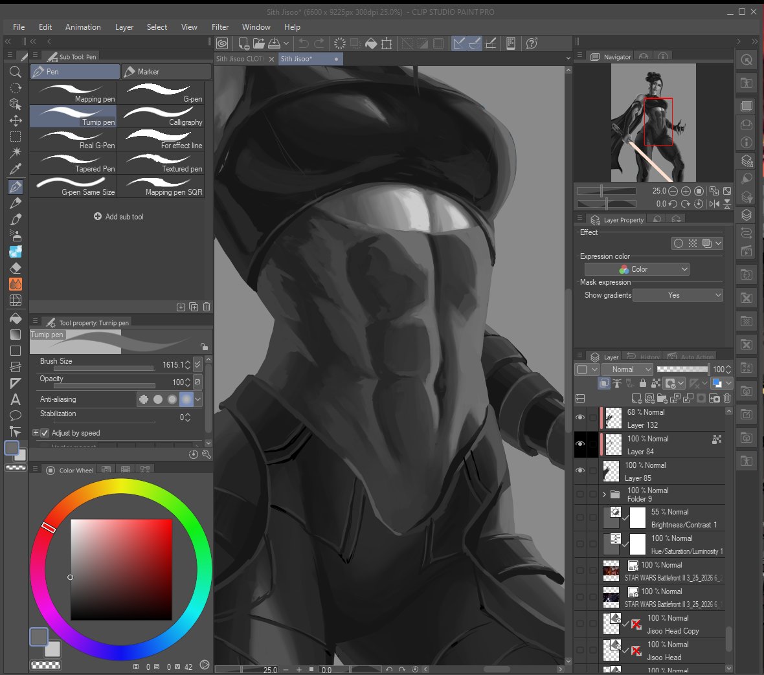Click the Flip horizontal icon in Navigator

click(714, 204)
